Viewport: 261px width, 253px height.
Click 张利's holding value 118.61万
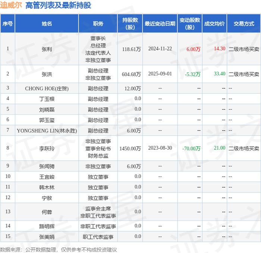[132, 49]
